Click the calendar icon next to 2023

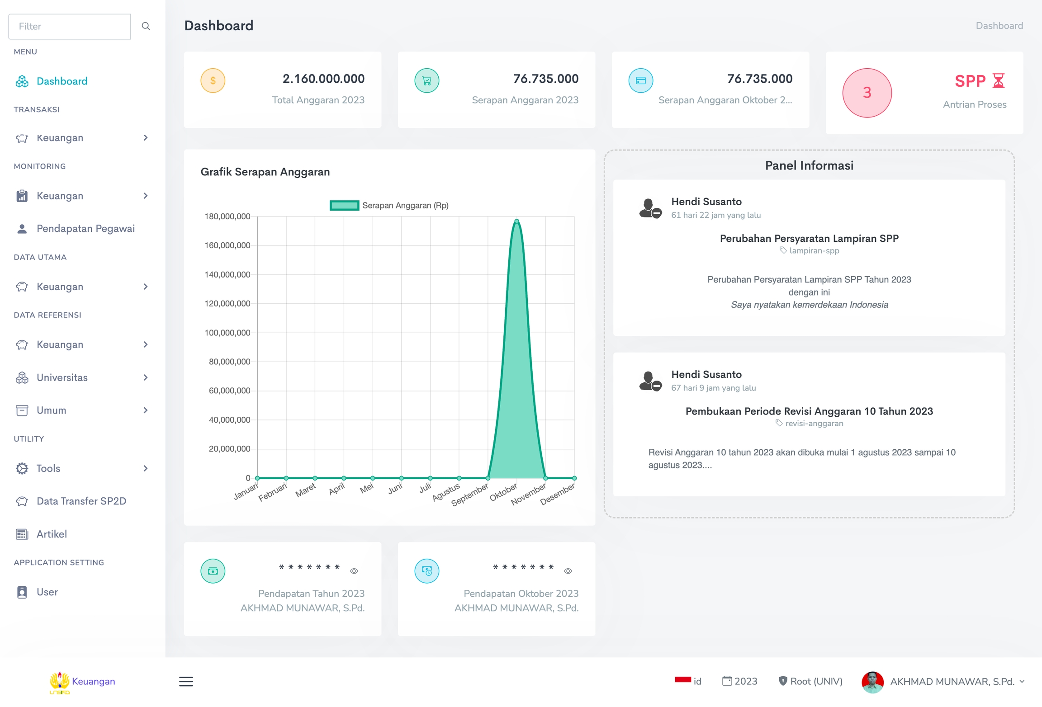point(727,681)
